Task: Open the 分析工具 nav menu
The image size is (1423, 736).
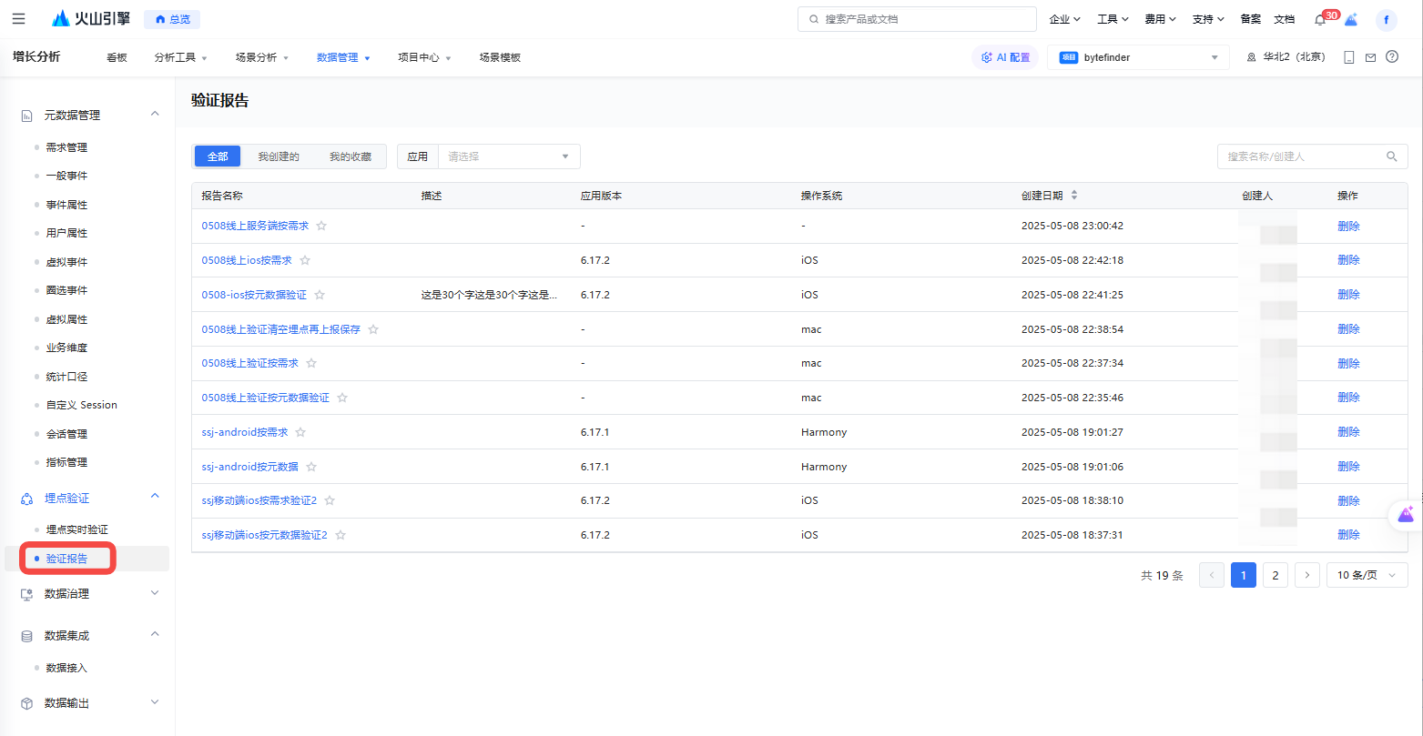Action: click(180, 57)
